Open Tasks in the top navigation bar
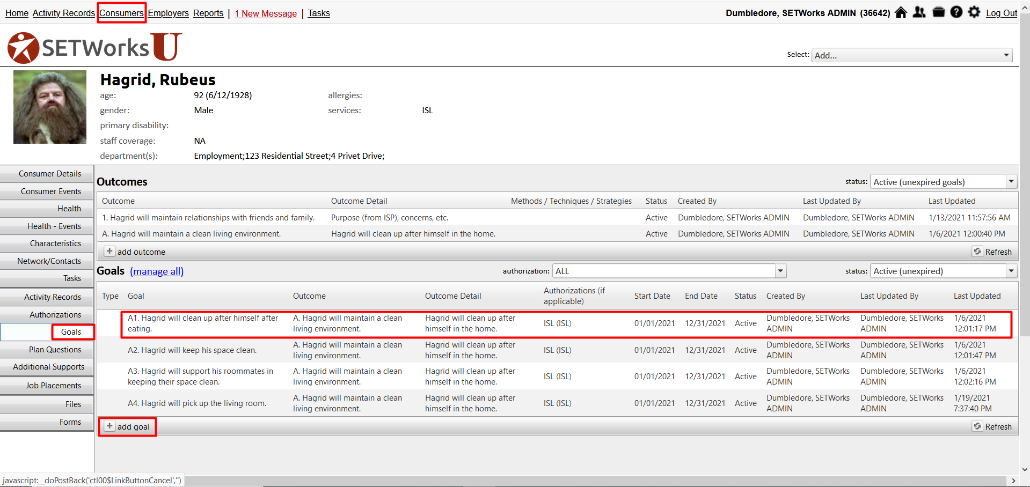 (x=319, y=13)
